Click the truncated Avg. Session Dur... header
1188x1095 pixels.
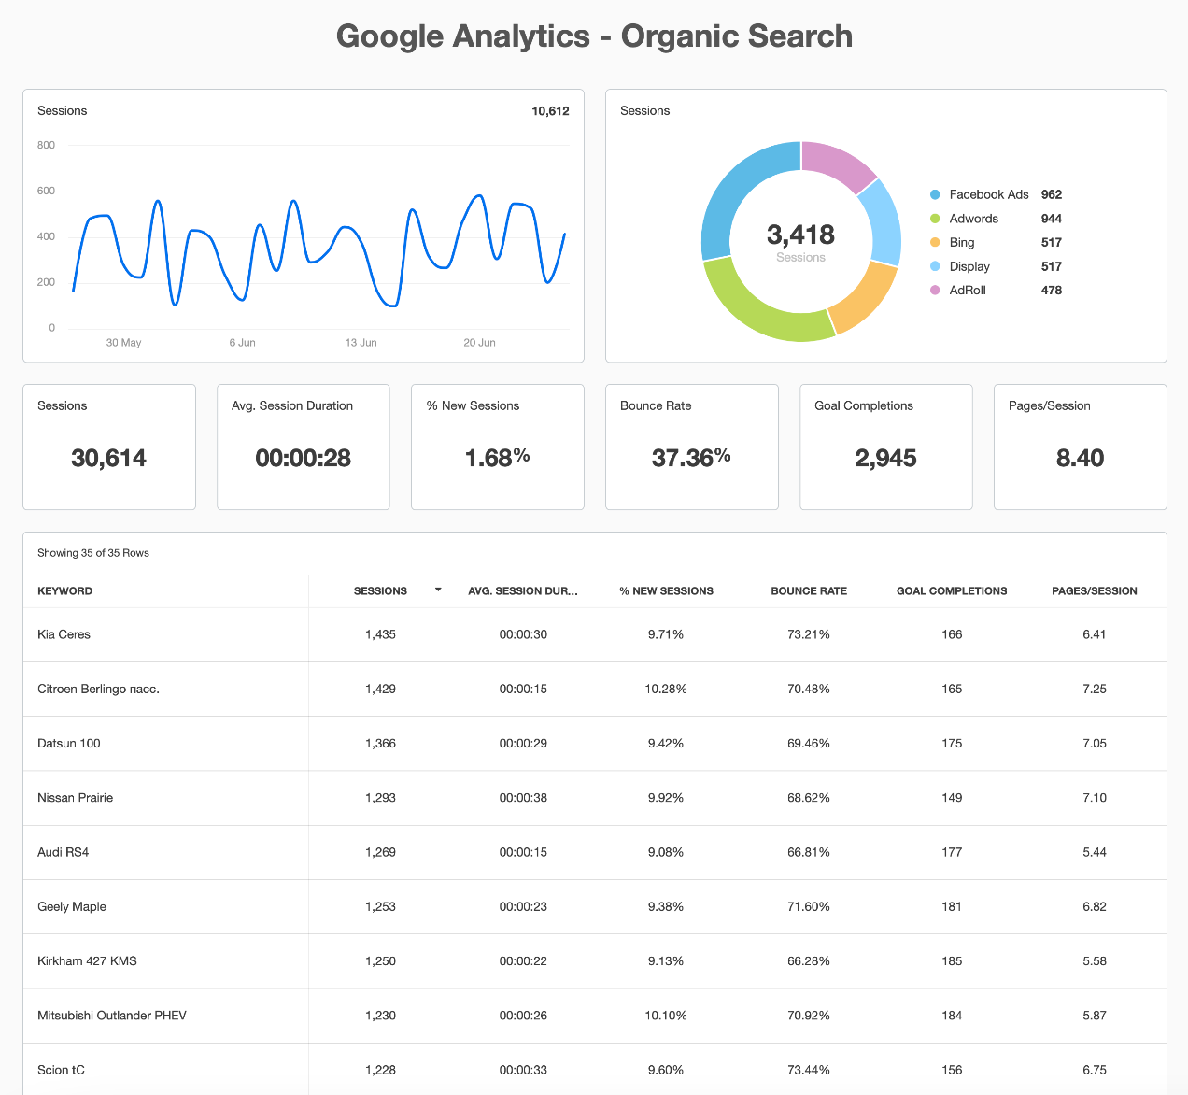click(x=523, y=591)
